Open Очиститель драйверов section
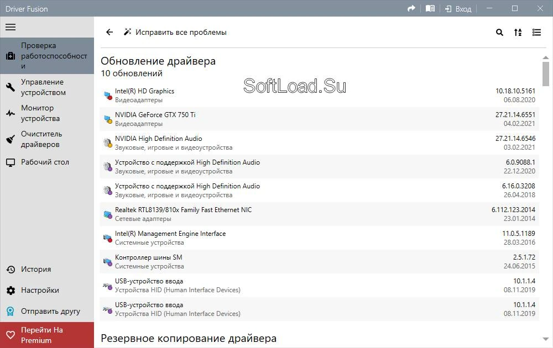The height and width of the screenshot is (348, 553). point(47,139)
